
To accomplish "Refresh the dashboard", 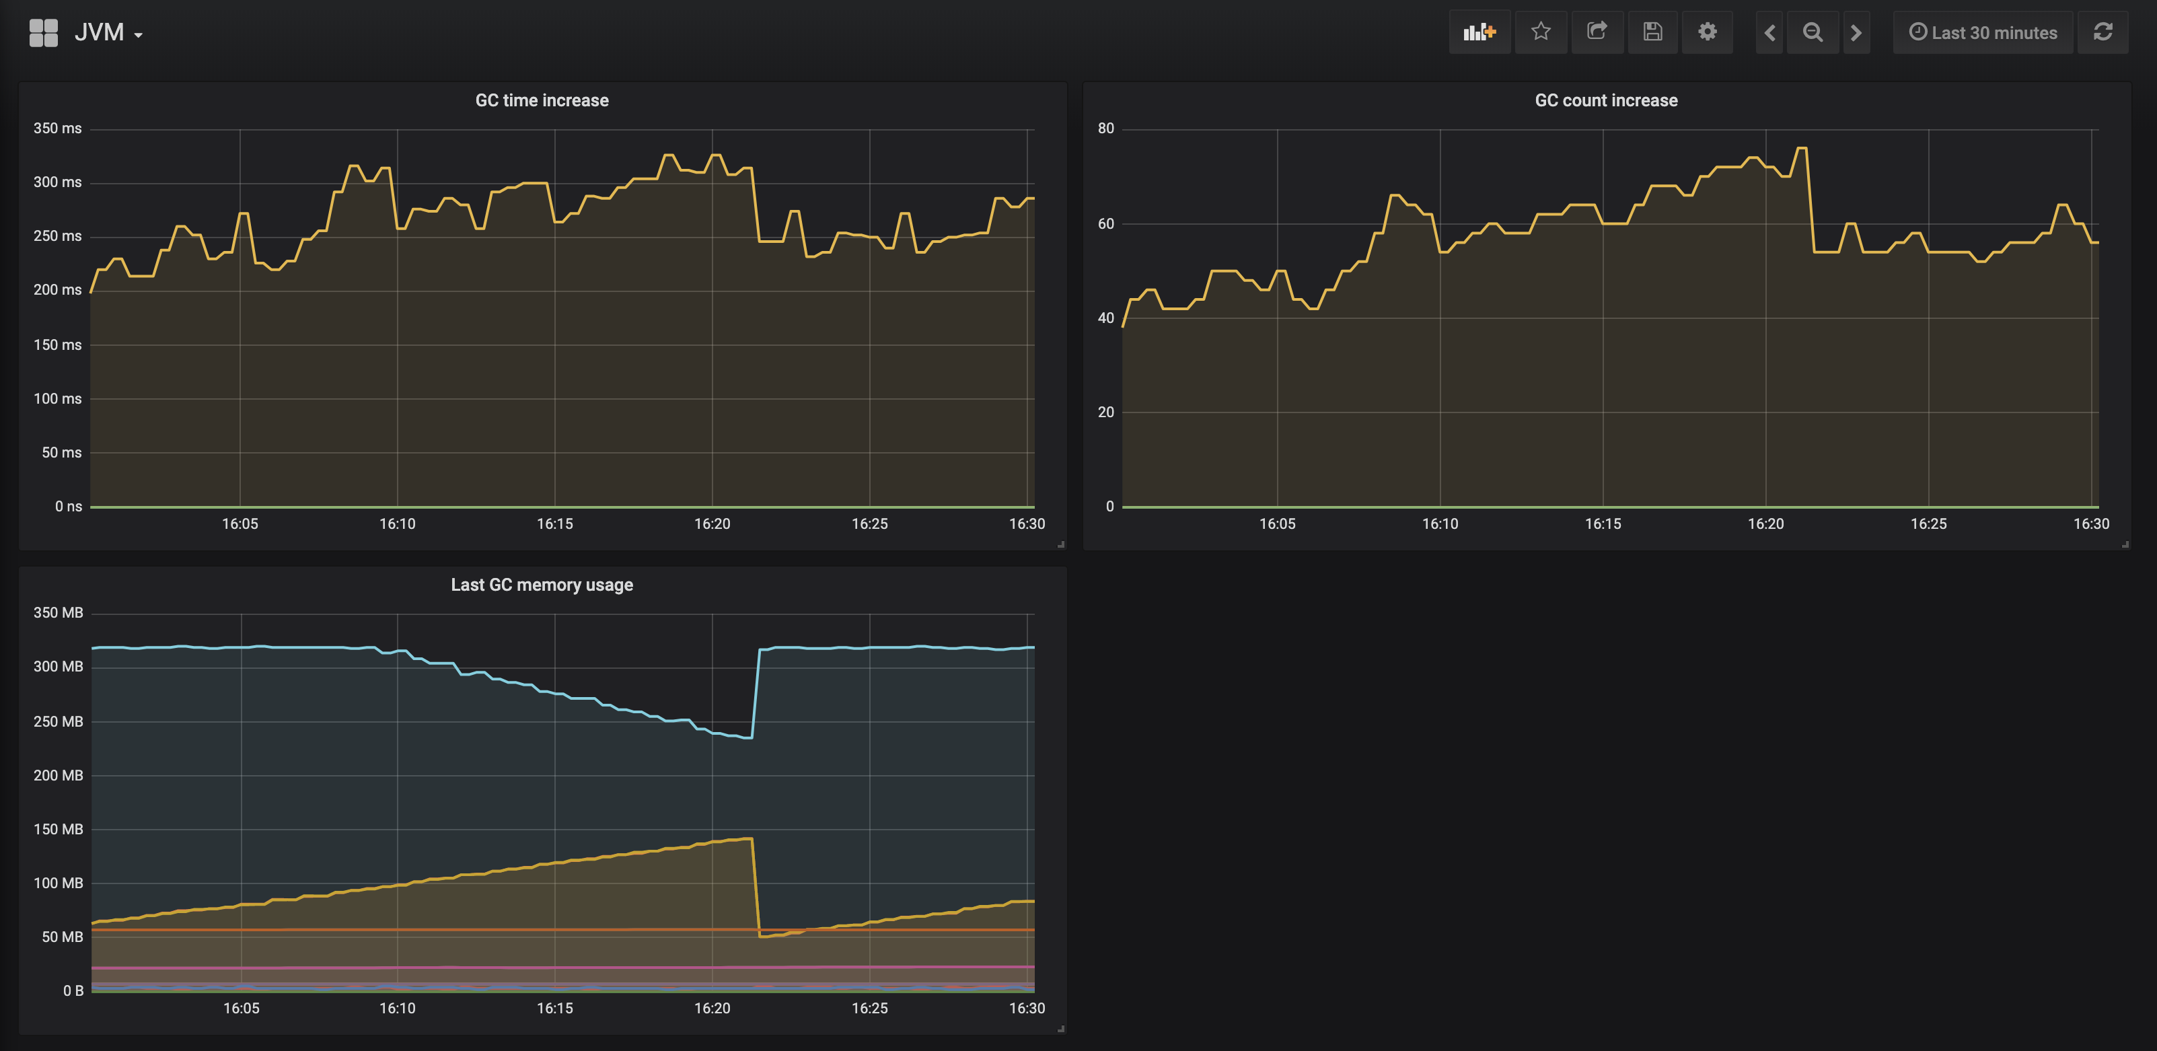I will 2103,33.
